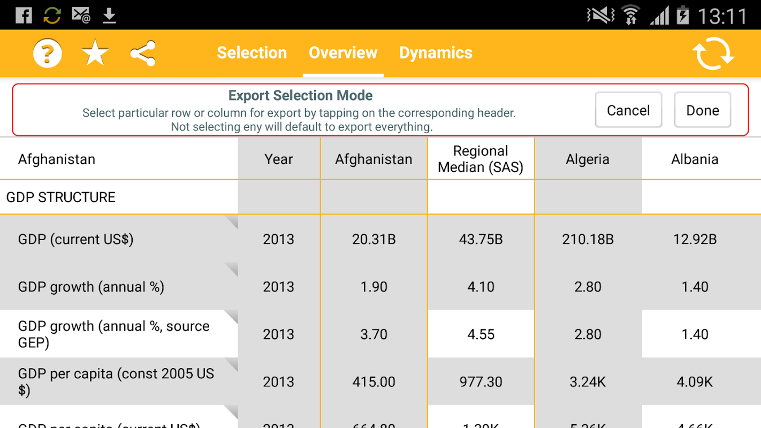Tap the green sync status icon
The width and height of the screenshot is (761, 428).
coord(52,15)
